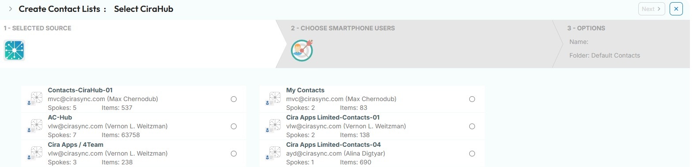
Task: Expand the chevron before Create Contact Lists
Action: point(11,9)
